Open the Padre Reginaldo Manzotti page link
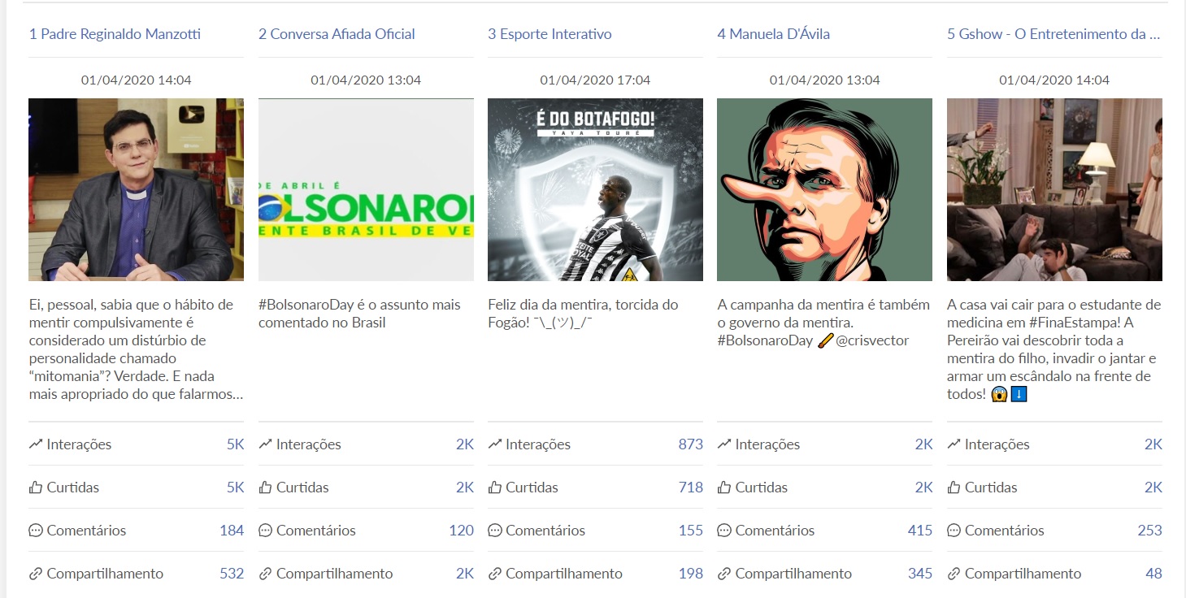 point(115,34)
